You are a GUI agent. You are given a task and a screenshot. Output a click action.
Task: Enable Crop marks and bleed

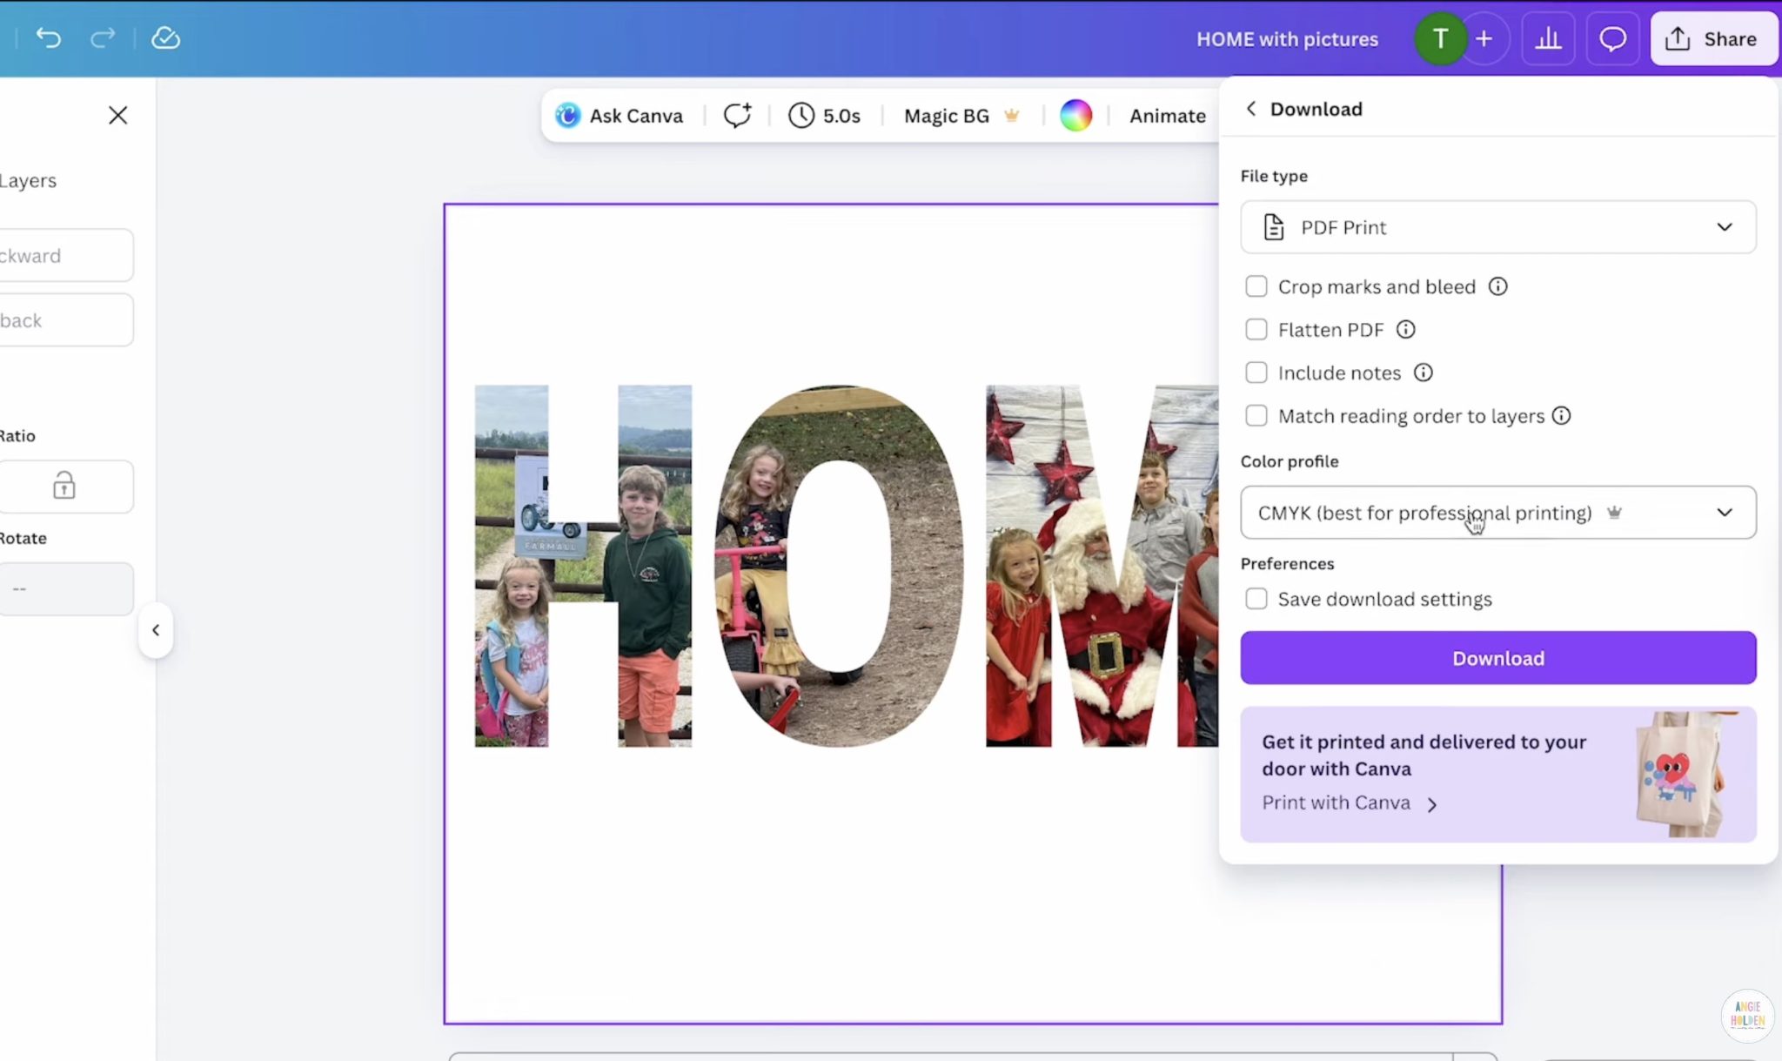click(1256, 285)
